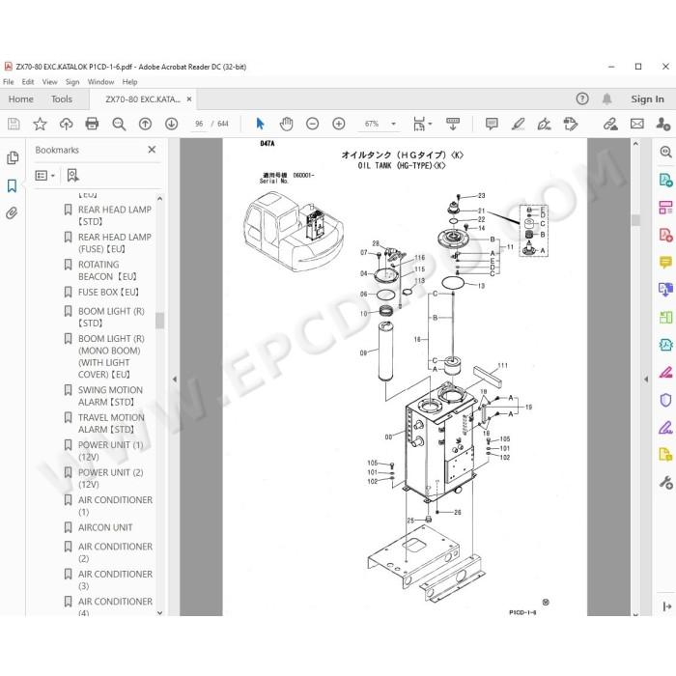Close the ZX70-80 EXC.KATA document tab

pos(189,99)
